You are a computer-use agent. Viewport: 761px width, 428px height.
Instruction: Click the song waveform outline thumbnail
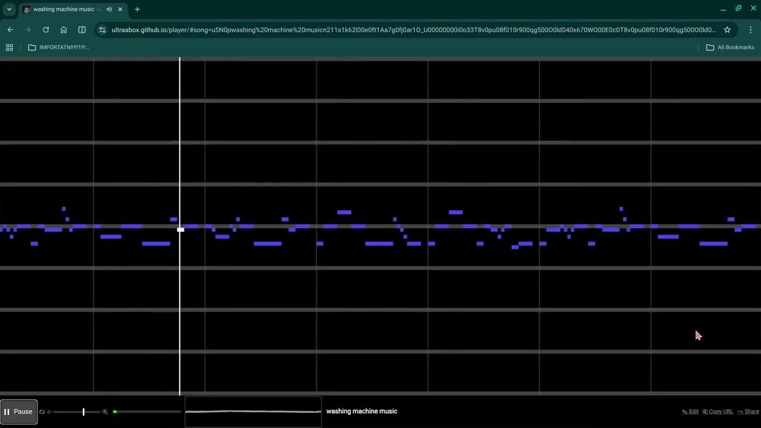[x=253, y=411]
